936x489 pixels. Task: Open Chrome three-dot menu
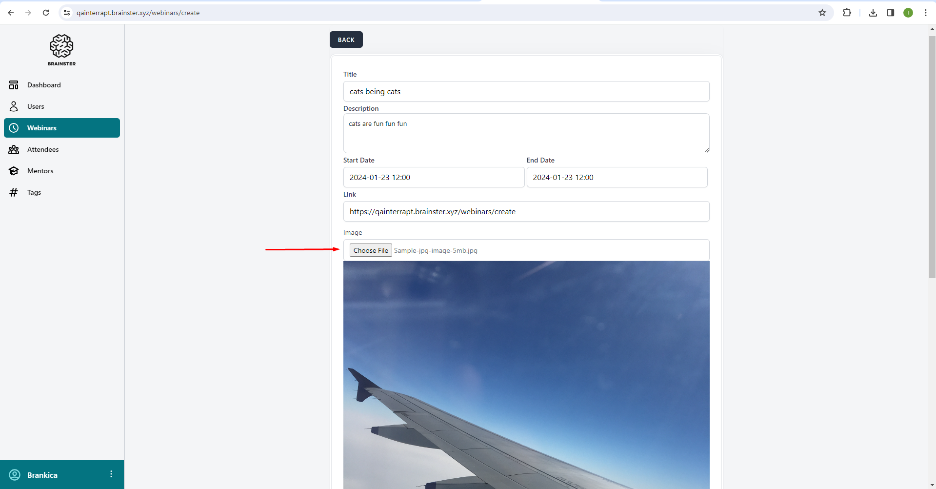[926, 13]
